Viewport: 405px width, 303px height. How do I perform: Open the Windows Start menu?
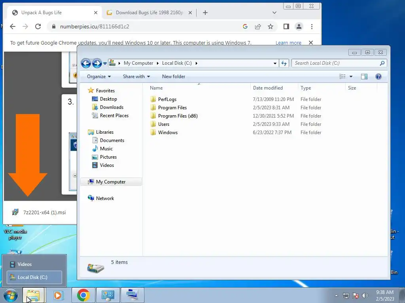(x=10, y=295)
